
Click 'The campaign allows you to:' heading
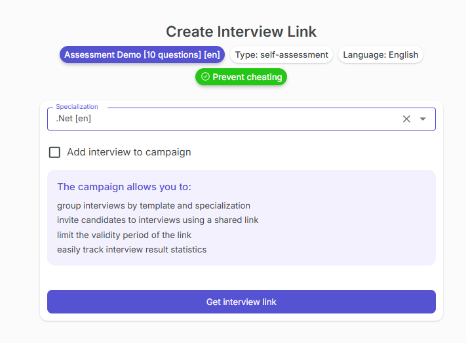point(124,187)
